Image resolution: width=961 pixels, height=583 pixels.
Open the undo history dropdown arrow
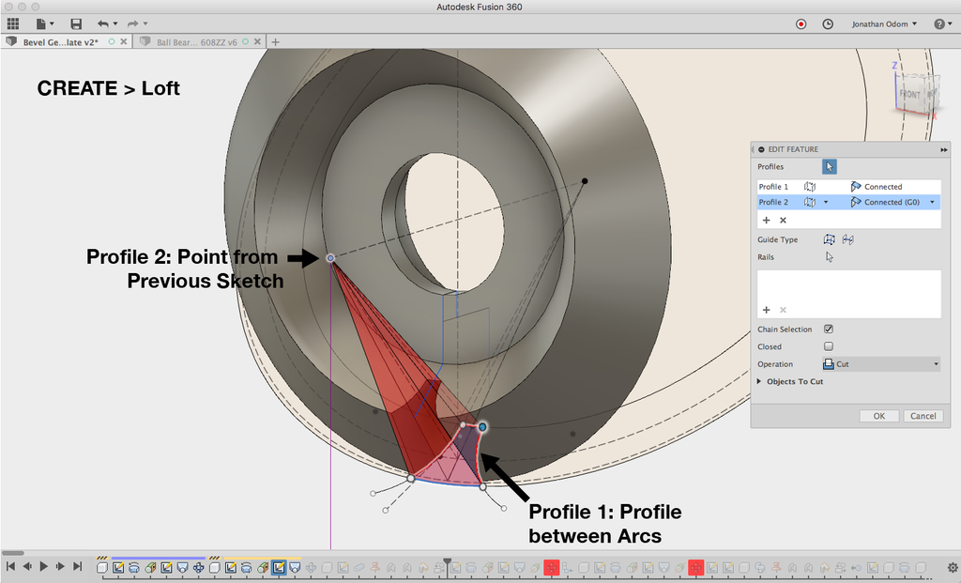click(115, 23)
